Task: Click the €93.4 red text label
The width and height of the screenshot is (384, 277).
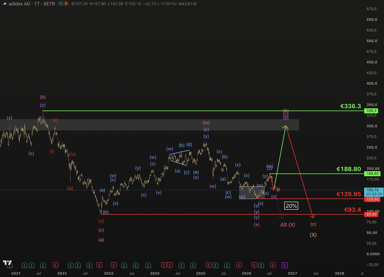Action: 352,210
